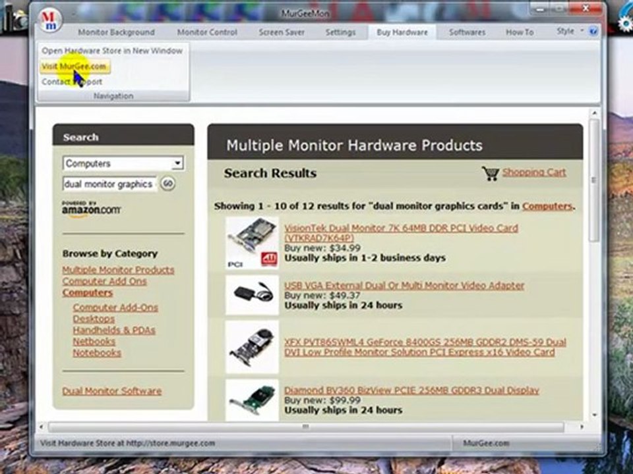
Task: Open the How To tab
Action: click(520, 32)
